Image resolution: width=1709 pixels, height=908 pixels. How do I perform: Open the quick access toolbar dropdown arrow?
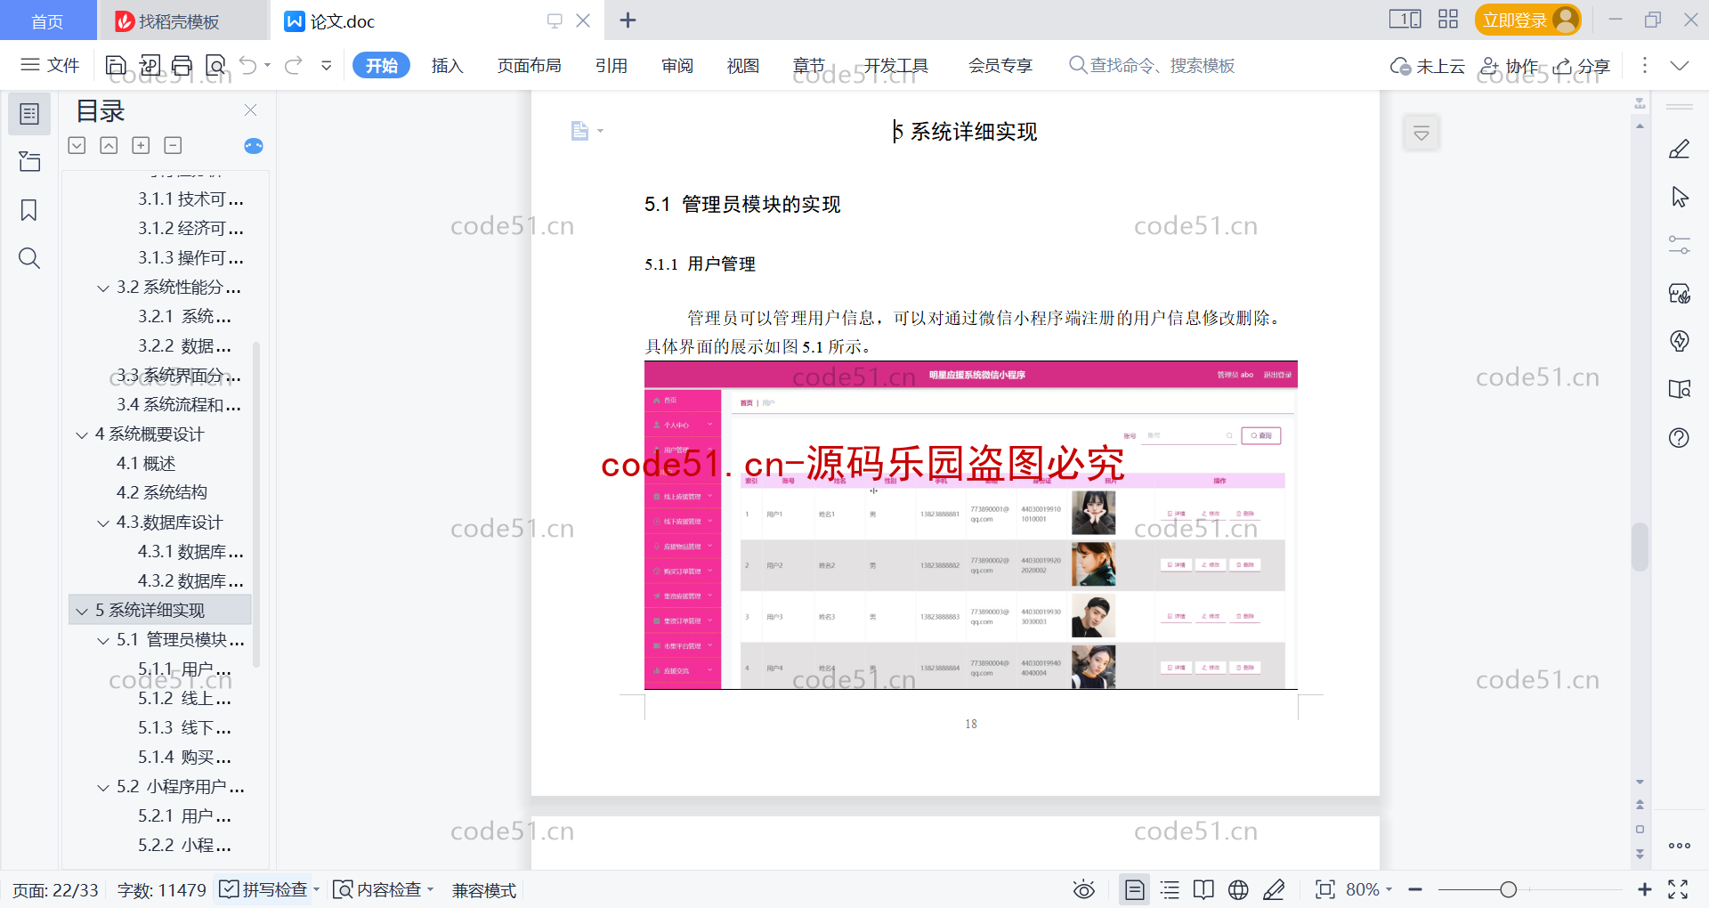point(327,65)
